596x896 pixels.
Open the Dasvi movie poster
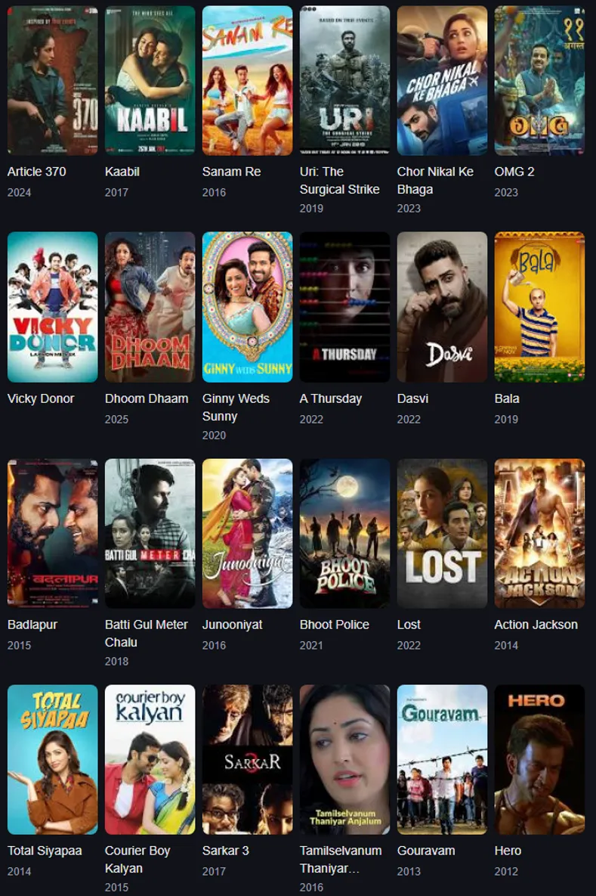(x=443, y=307)
